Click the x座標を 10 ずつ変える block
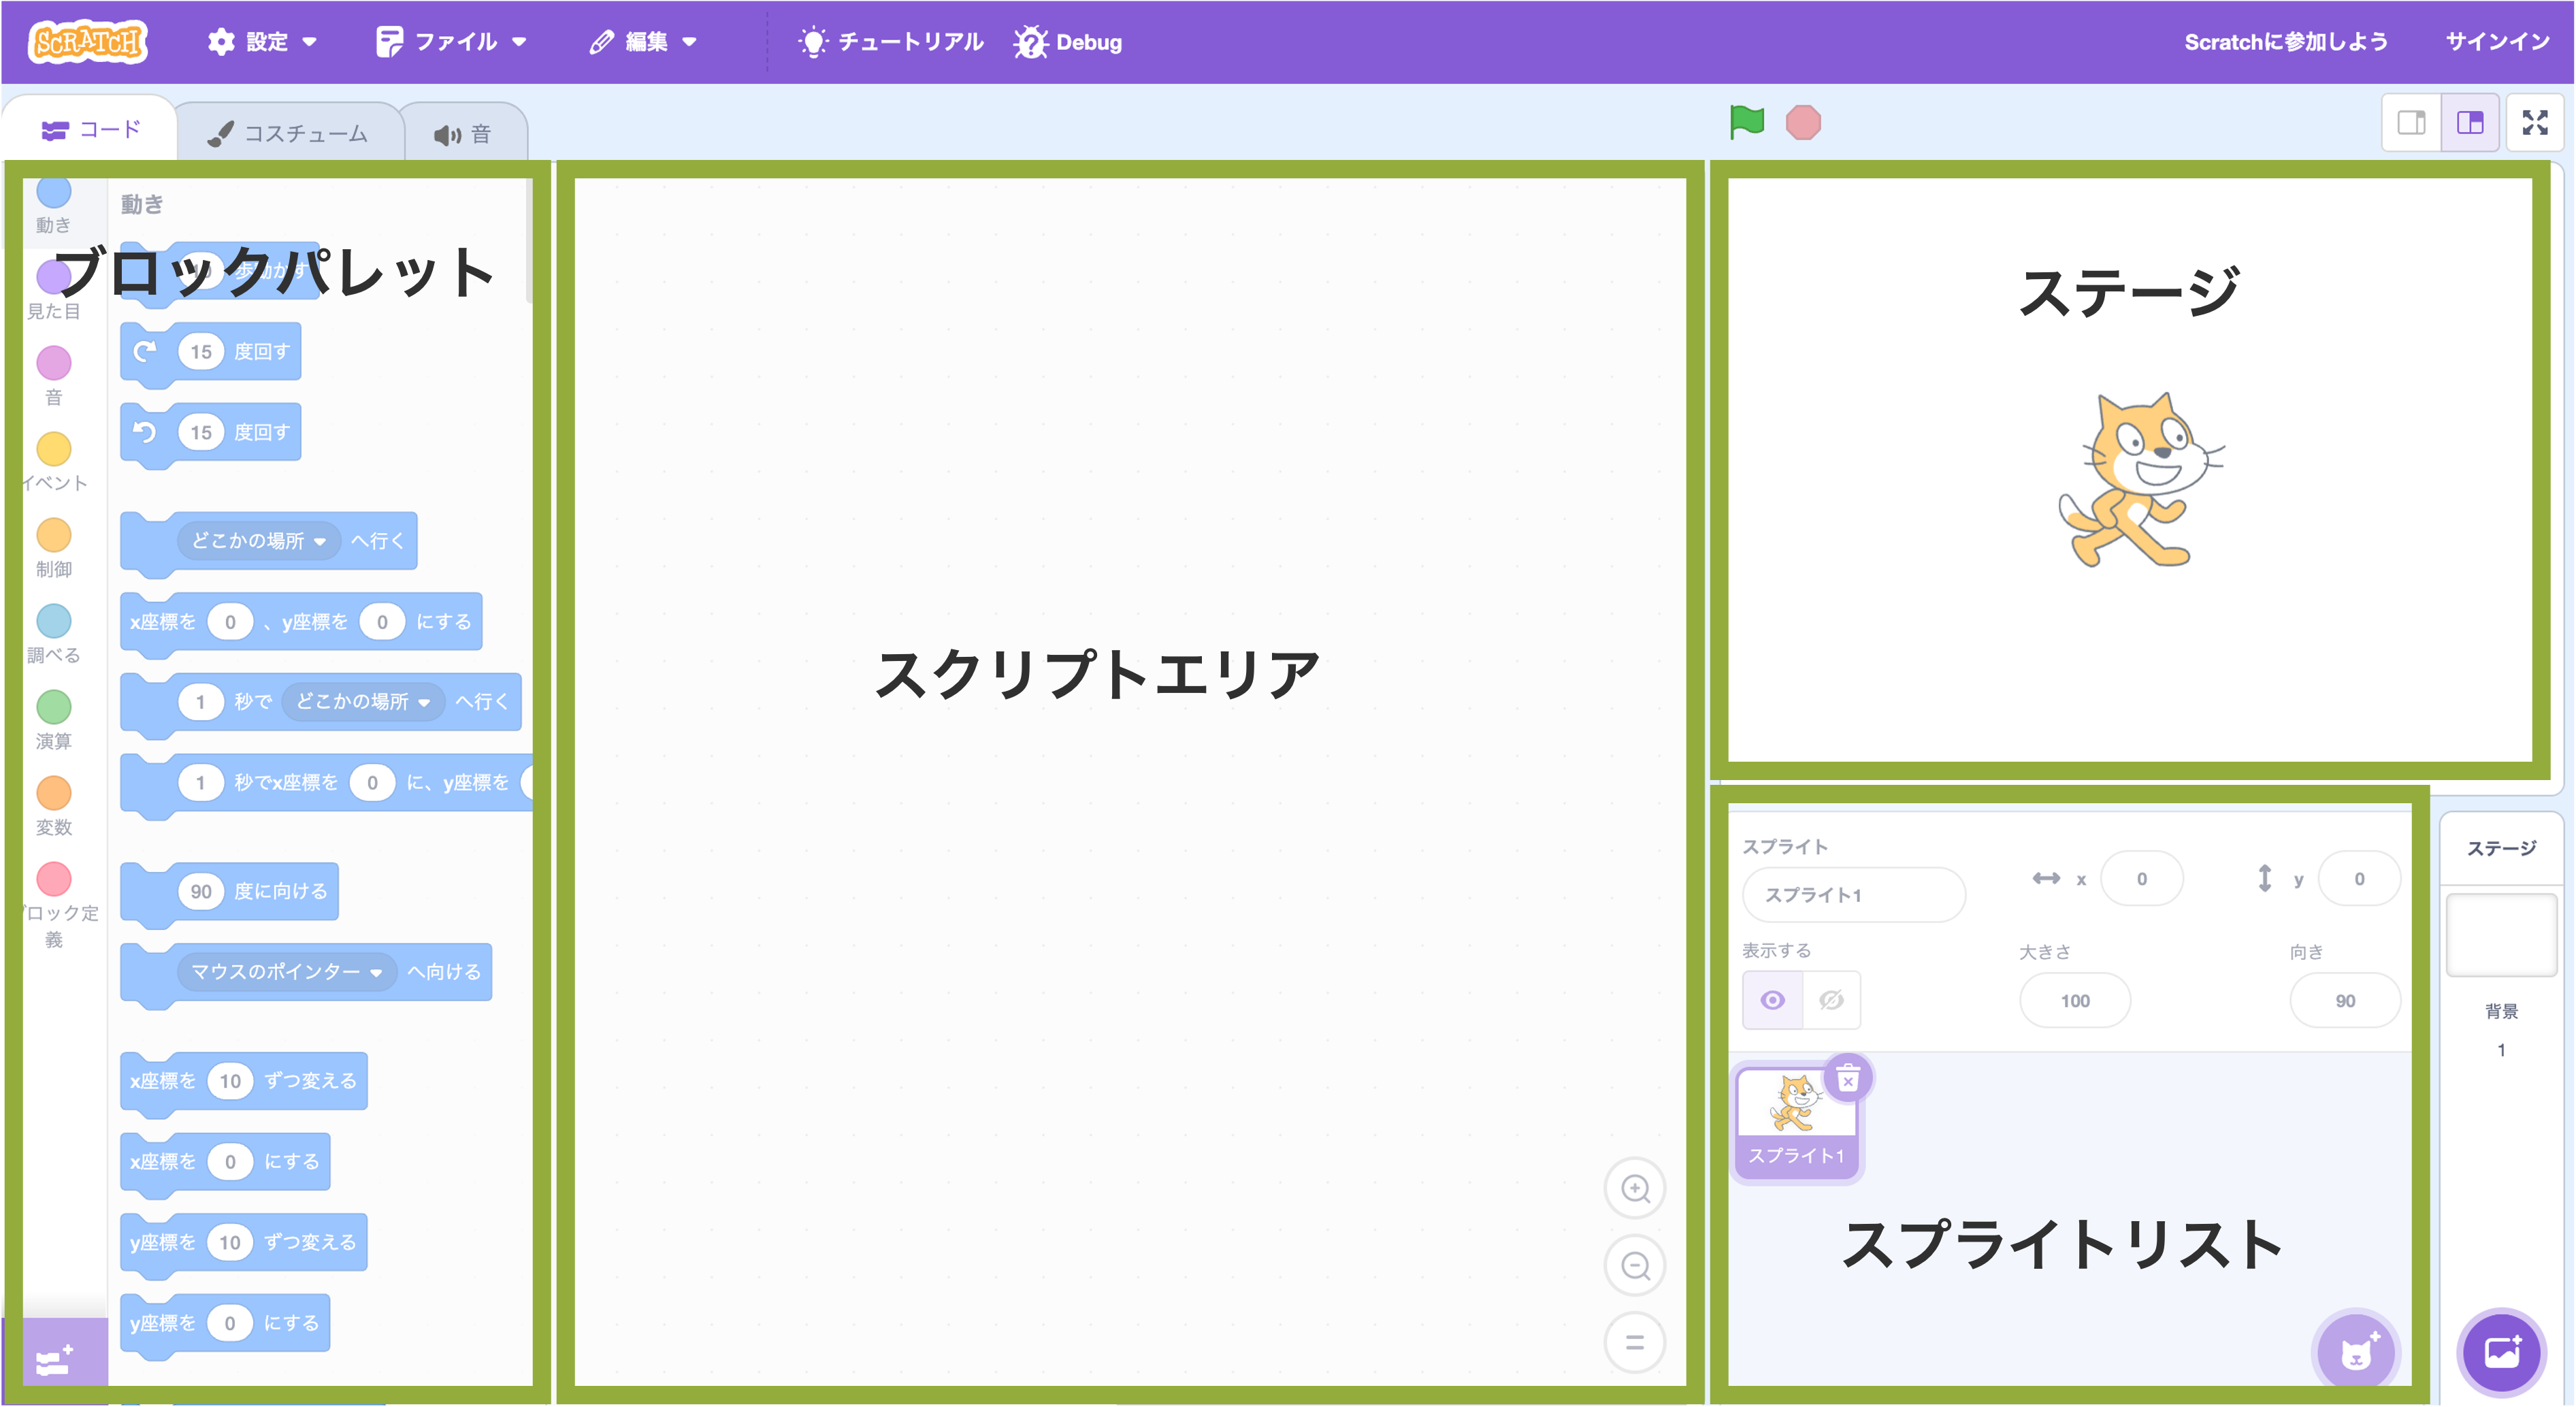This screenshot has height=1407, width=2576. click(243, 1082)
